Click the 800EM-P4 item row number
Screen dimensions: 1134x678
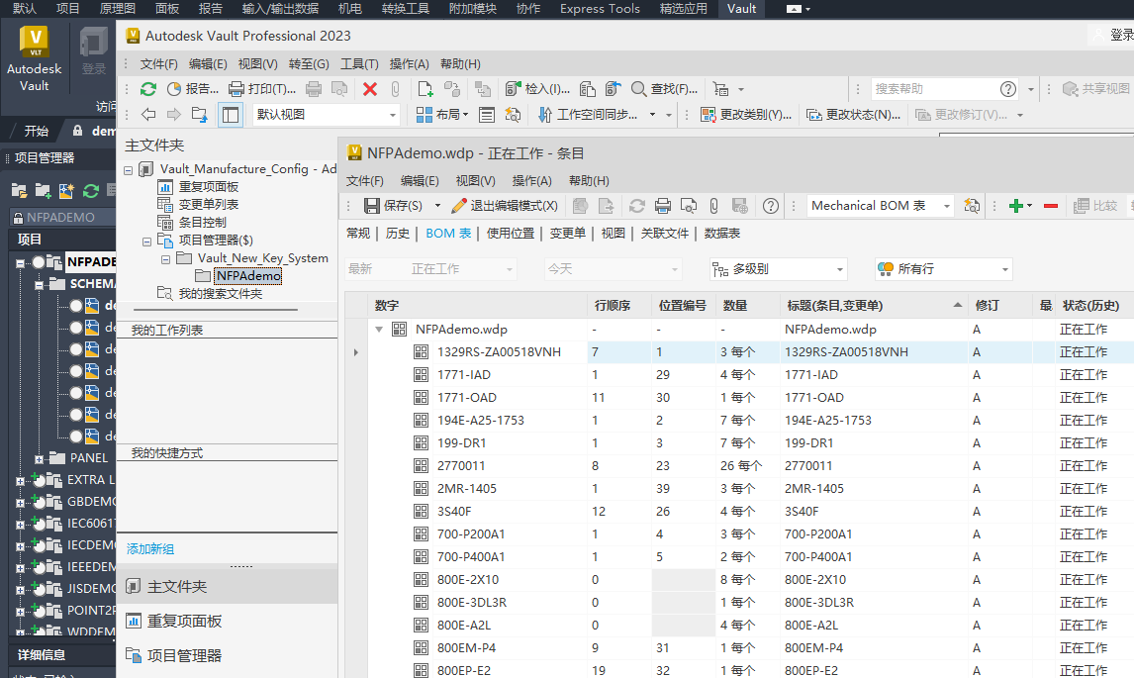point(466,648)
